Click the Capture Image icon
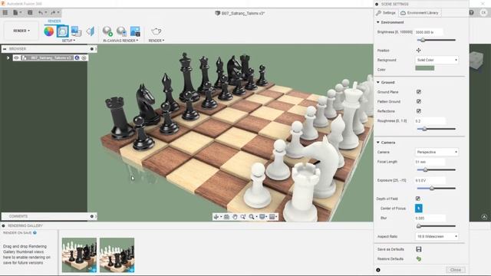Image resolution: width=491 pixels, height=276 pixels. 135,31
